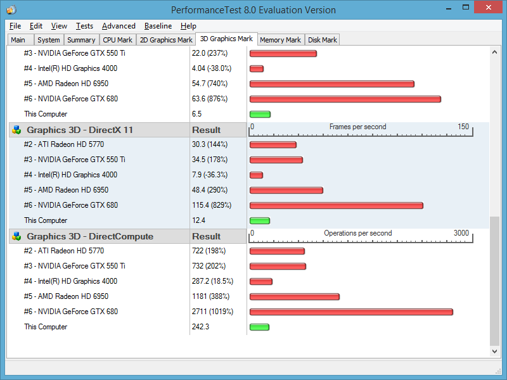Screen dimensions: 507x380
Task: Select DirectCompute row ATI Radeon HD 5770
Action: (249, 251)
